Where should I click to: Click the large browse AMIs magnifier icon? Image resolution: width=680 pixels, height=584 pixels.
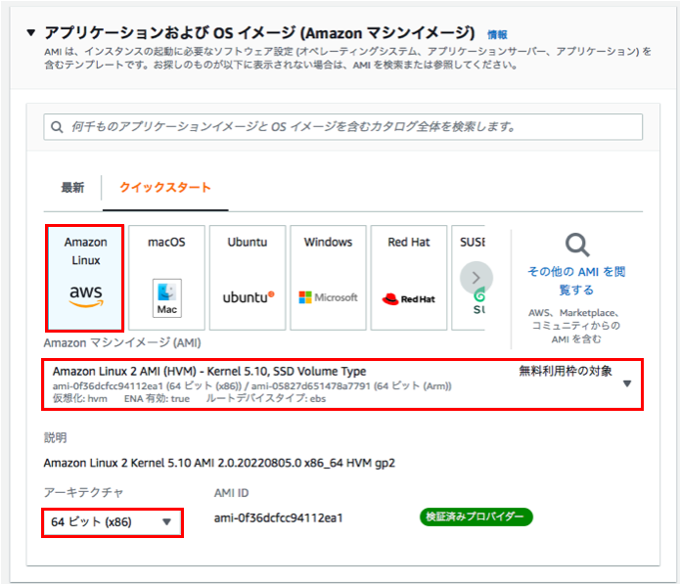click(577, 245)
